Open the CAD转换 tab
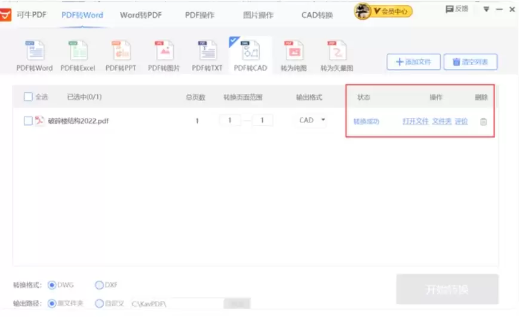 click(317, 15)
